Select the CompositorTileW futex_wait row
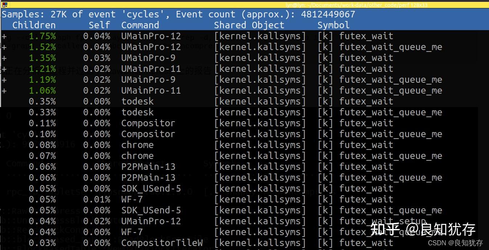 218,243
